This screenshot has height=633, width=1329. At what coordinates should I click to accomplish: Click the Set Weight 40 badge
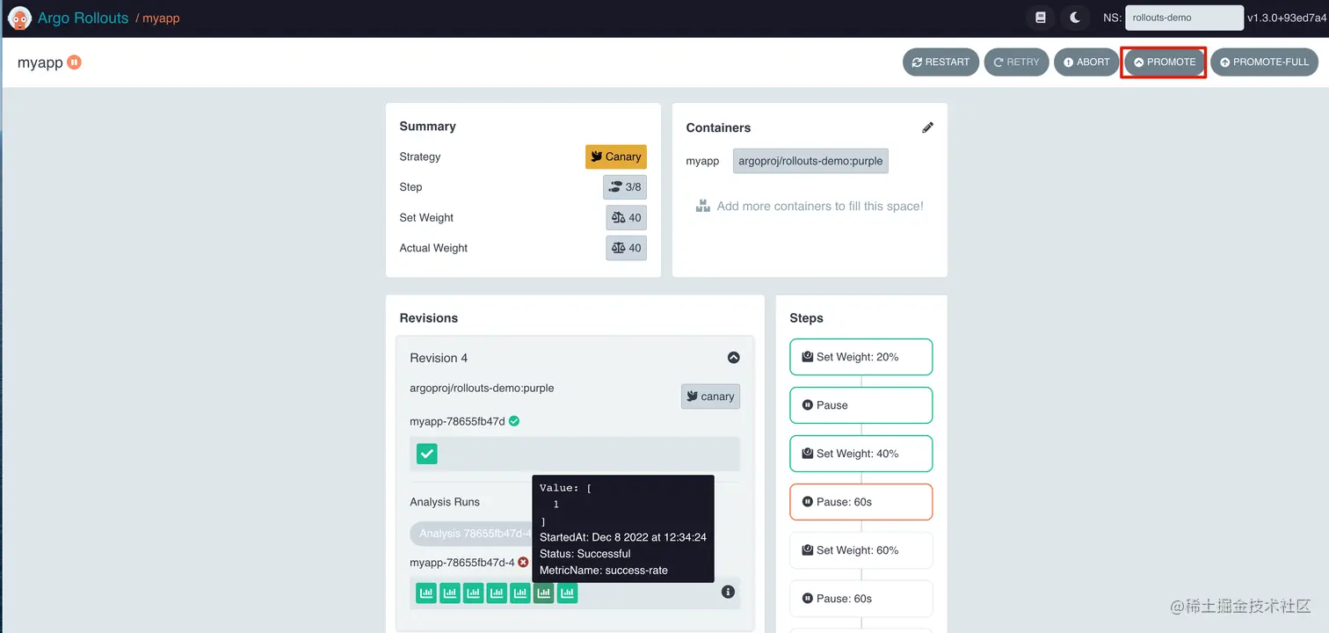coord(626,218)
